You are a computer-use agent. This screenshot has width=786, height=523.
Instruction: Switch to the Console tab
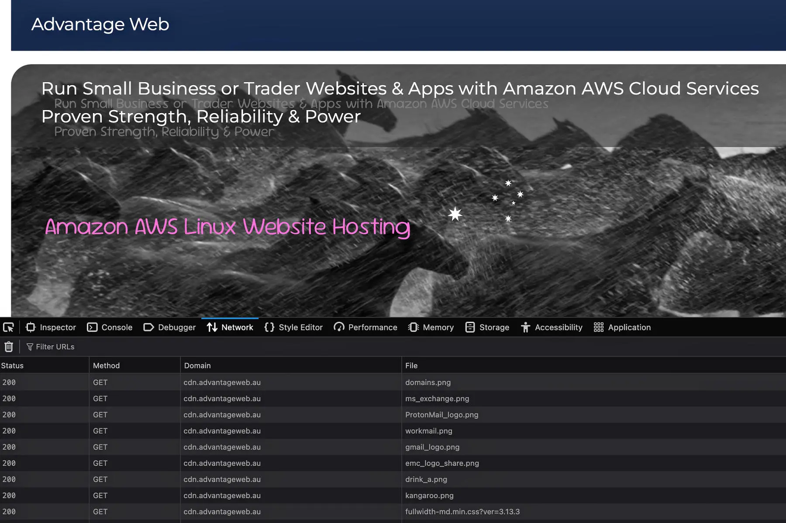point(110,327)
